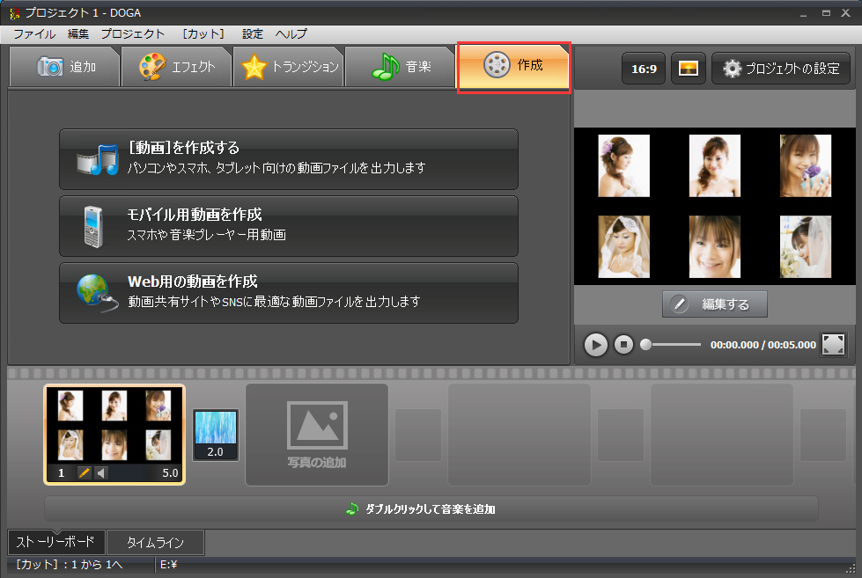862x578 pixels.
Task: Click the fullscreen preview icon
Action: click(832, 345)
